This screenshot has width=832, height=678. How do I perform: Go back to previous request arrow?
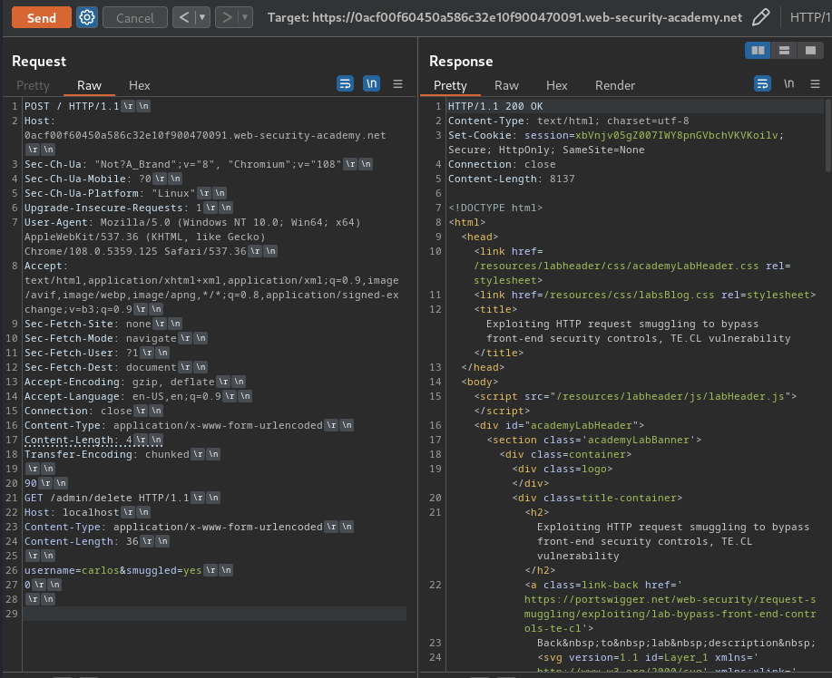(183, 17)
